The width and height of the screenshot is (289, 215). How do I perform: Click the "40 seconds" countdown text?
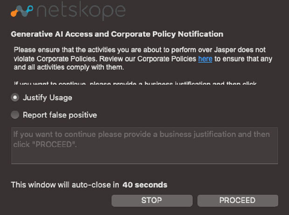click(144, 185)
